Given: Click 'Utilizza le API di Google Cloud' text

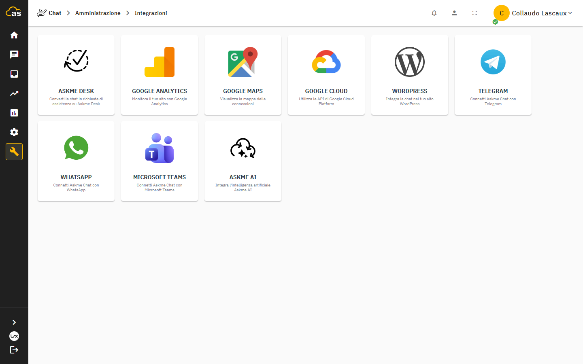Looking at the screenshot, I should 326,102.
